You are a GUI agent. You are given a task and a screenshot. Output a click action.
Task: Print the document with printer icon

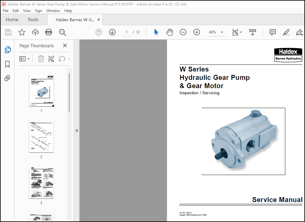click(x=48, y=32)
